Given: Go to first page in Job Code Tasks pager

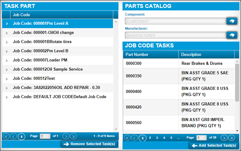Looking at the screenshot, I should point(127,138).
